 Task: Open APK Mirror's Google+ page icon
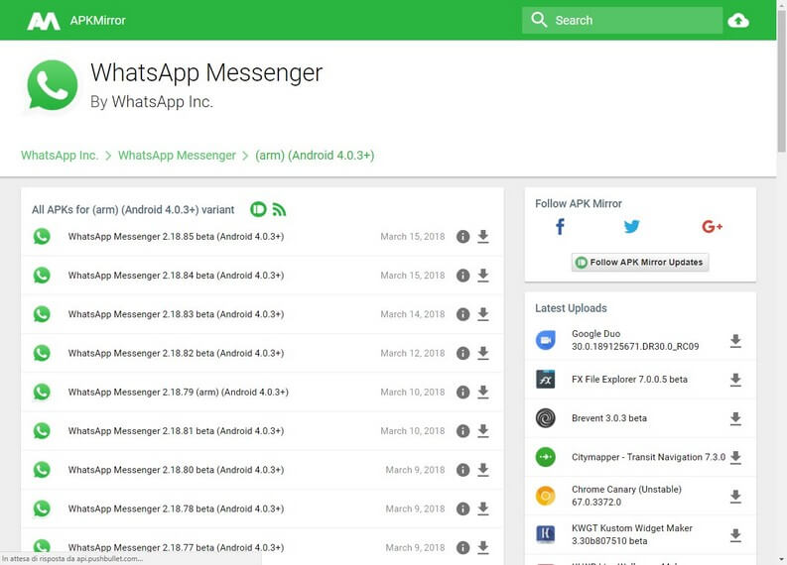pos(712,227)
